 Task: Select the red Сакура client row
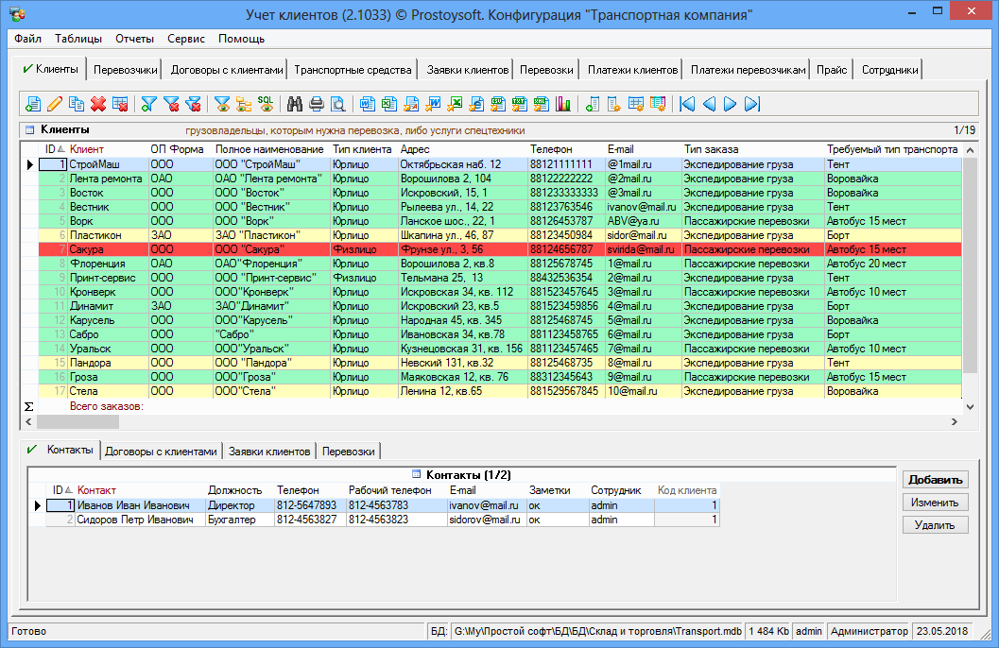click(x=500, y=249)
